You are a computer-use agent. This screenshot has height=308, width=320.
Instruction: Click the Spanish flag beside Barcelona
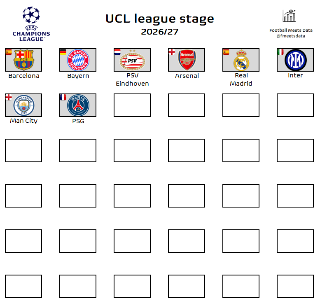[x=8, y=52]
